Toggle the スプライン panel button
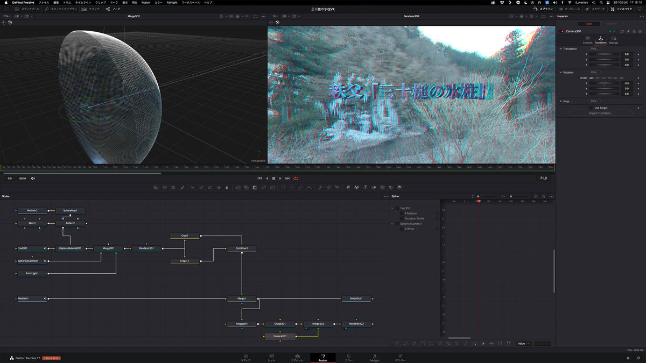This screenshot has height=363, width=646. coord(543,9)
